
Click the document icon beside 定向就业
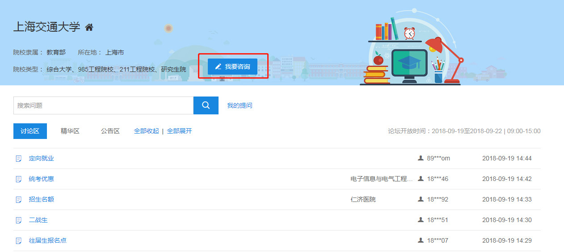tap(19, 159)
